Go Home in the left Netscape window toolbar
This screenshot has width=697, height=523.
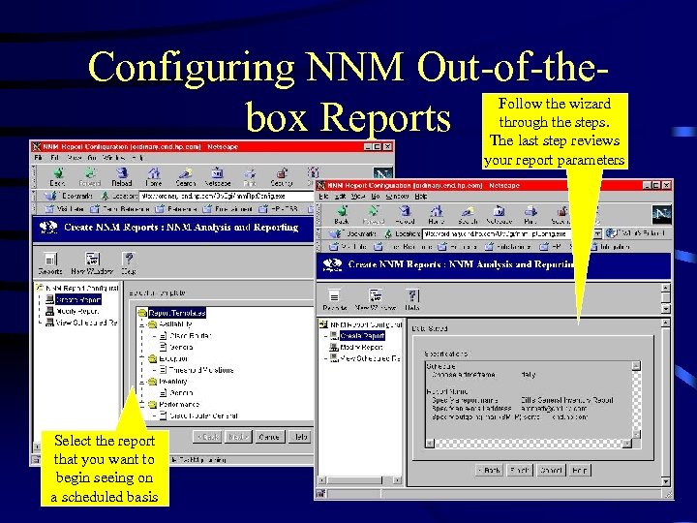click(x=154, y=176)
